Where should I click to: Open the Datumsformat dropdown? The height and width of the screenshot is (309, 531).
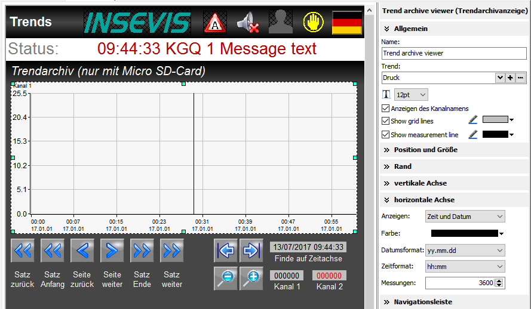[x=465, y=250]
